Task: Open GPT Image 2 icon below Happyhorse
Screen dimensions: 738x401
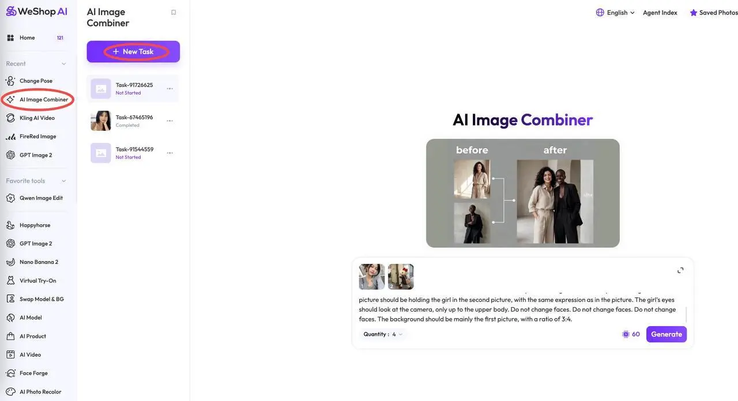Action: coord(10,244)
